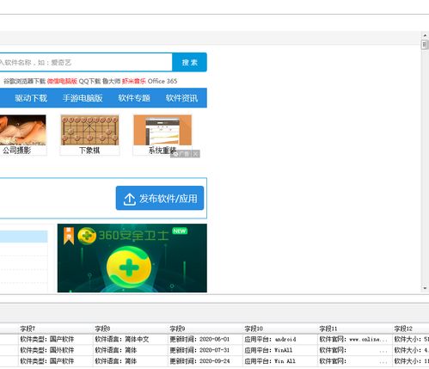Open 软件资讯 in the navigation bar
Screen dimensions: 429x369
coord(181,98)
